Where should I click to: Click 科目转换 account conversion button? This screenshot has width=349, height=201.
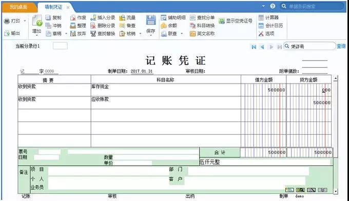[x=202, y=26]
